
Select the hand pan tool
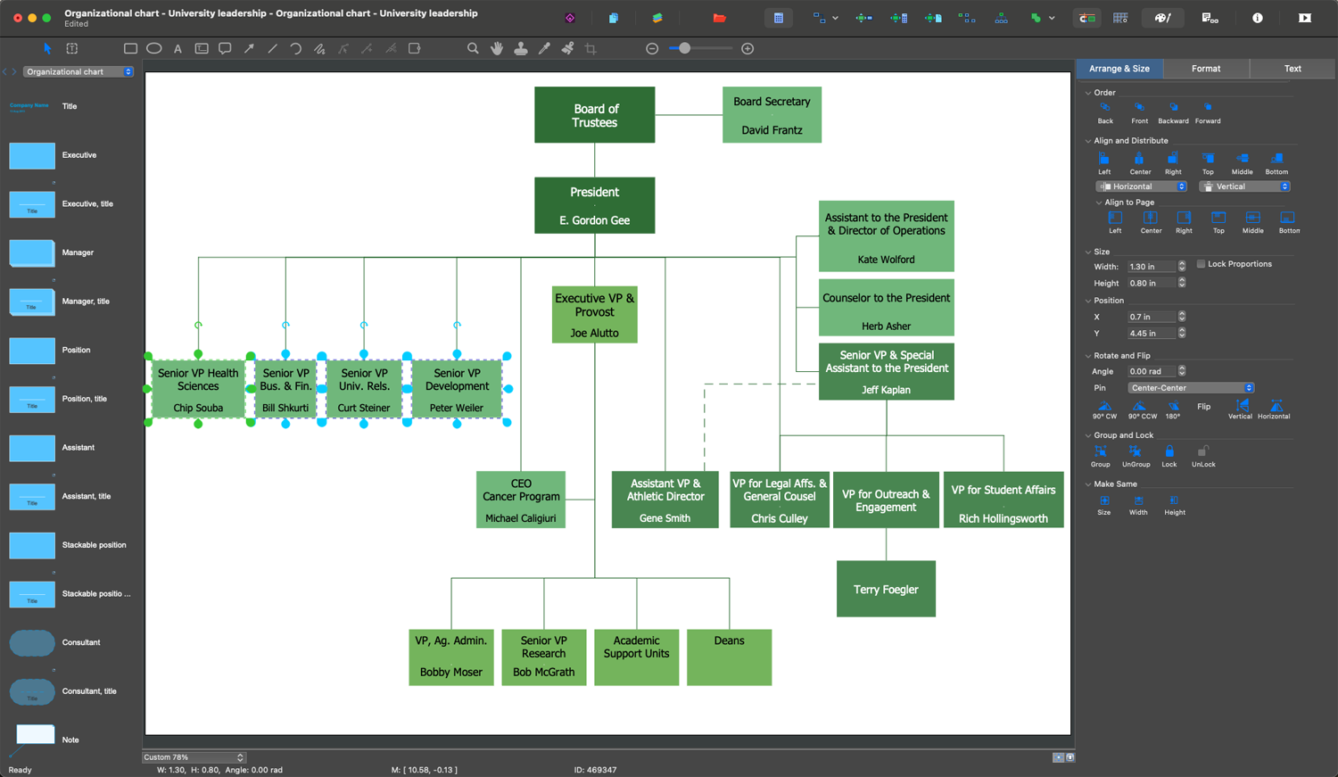497,49
